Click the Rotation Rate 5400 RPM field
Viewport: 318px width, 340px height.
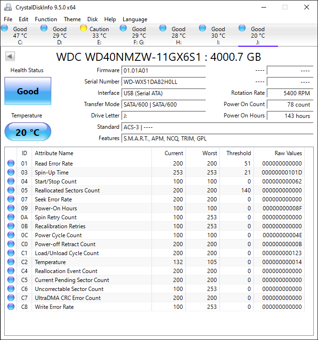click(290, 93)
